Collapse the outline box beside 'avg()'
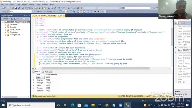Viewport: 192px width, 108px height. point(35,19)
